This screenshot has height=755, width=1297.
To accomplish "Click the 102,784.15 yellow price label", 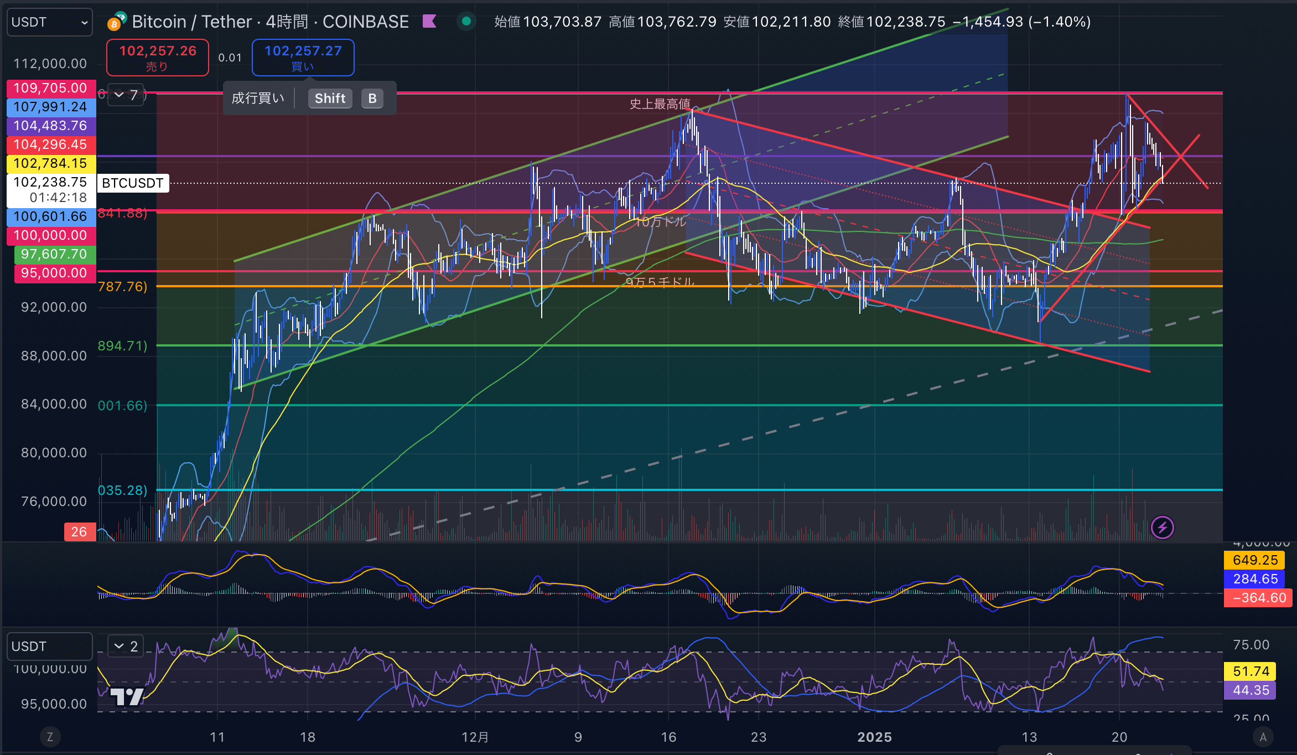I will coord(51,163).
